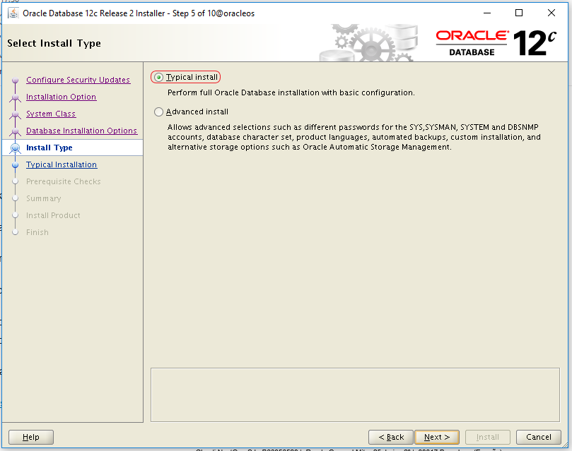Click the empty message area box

[355, 395]
